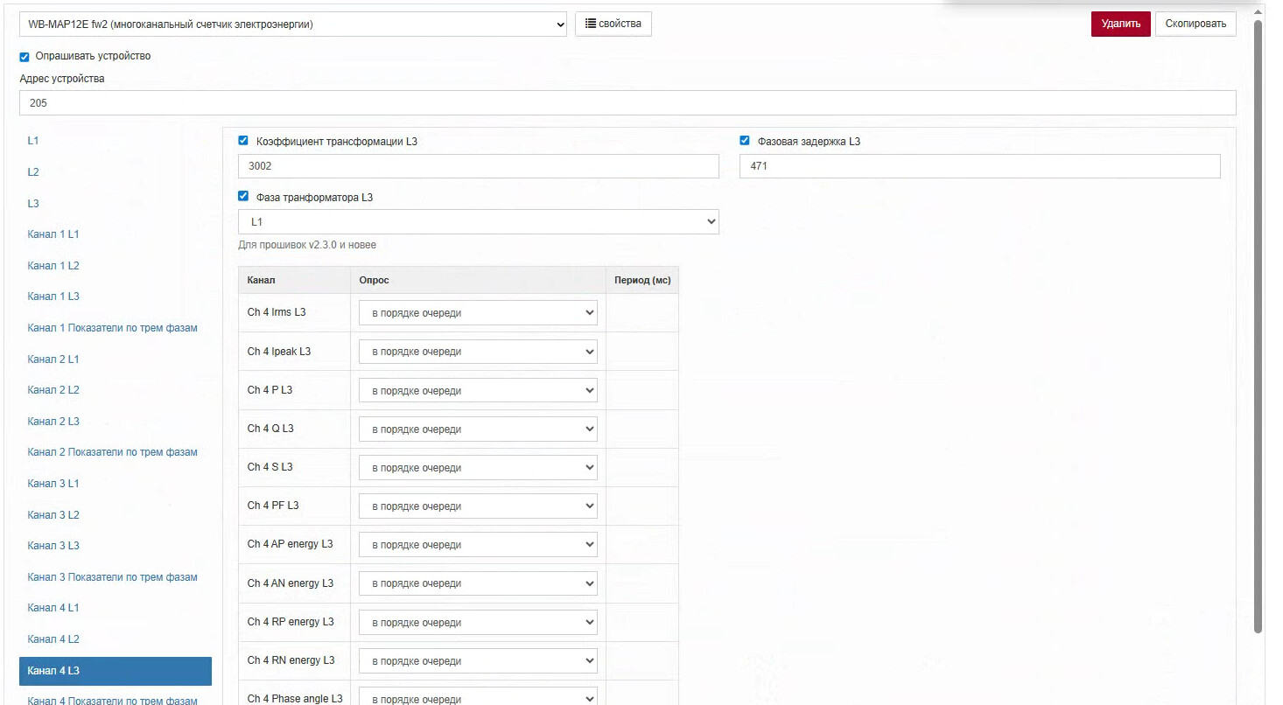
Task: Select the L2 section in sidebar
Action: (x=33, y=172)
